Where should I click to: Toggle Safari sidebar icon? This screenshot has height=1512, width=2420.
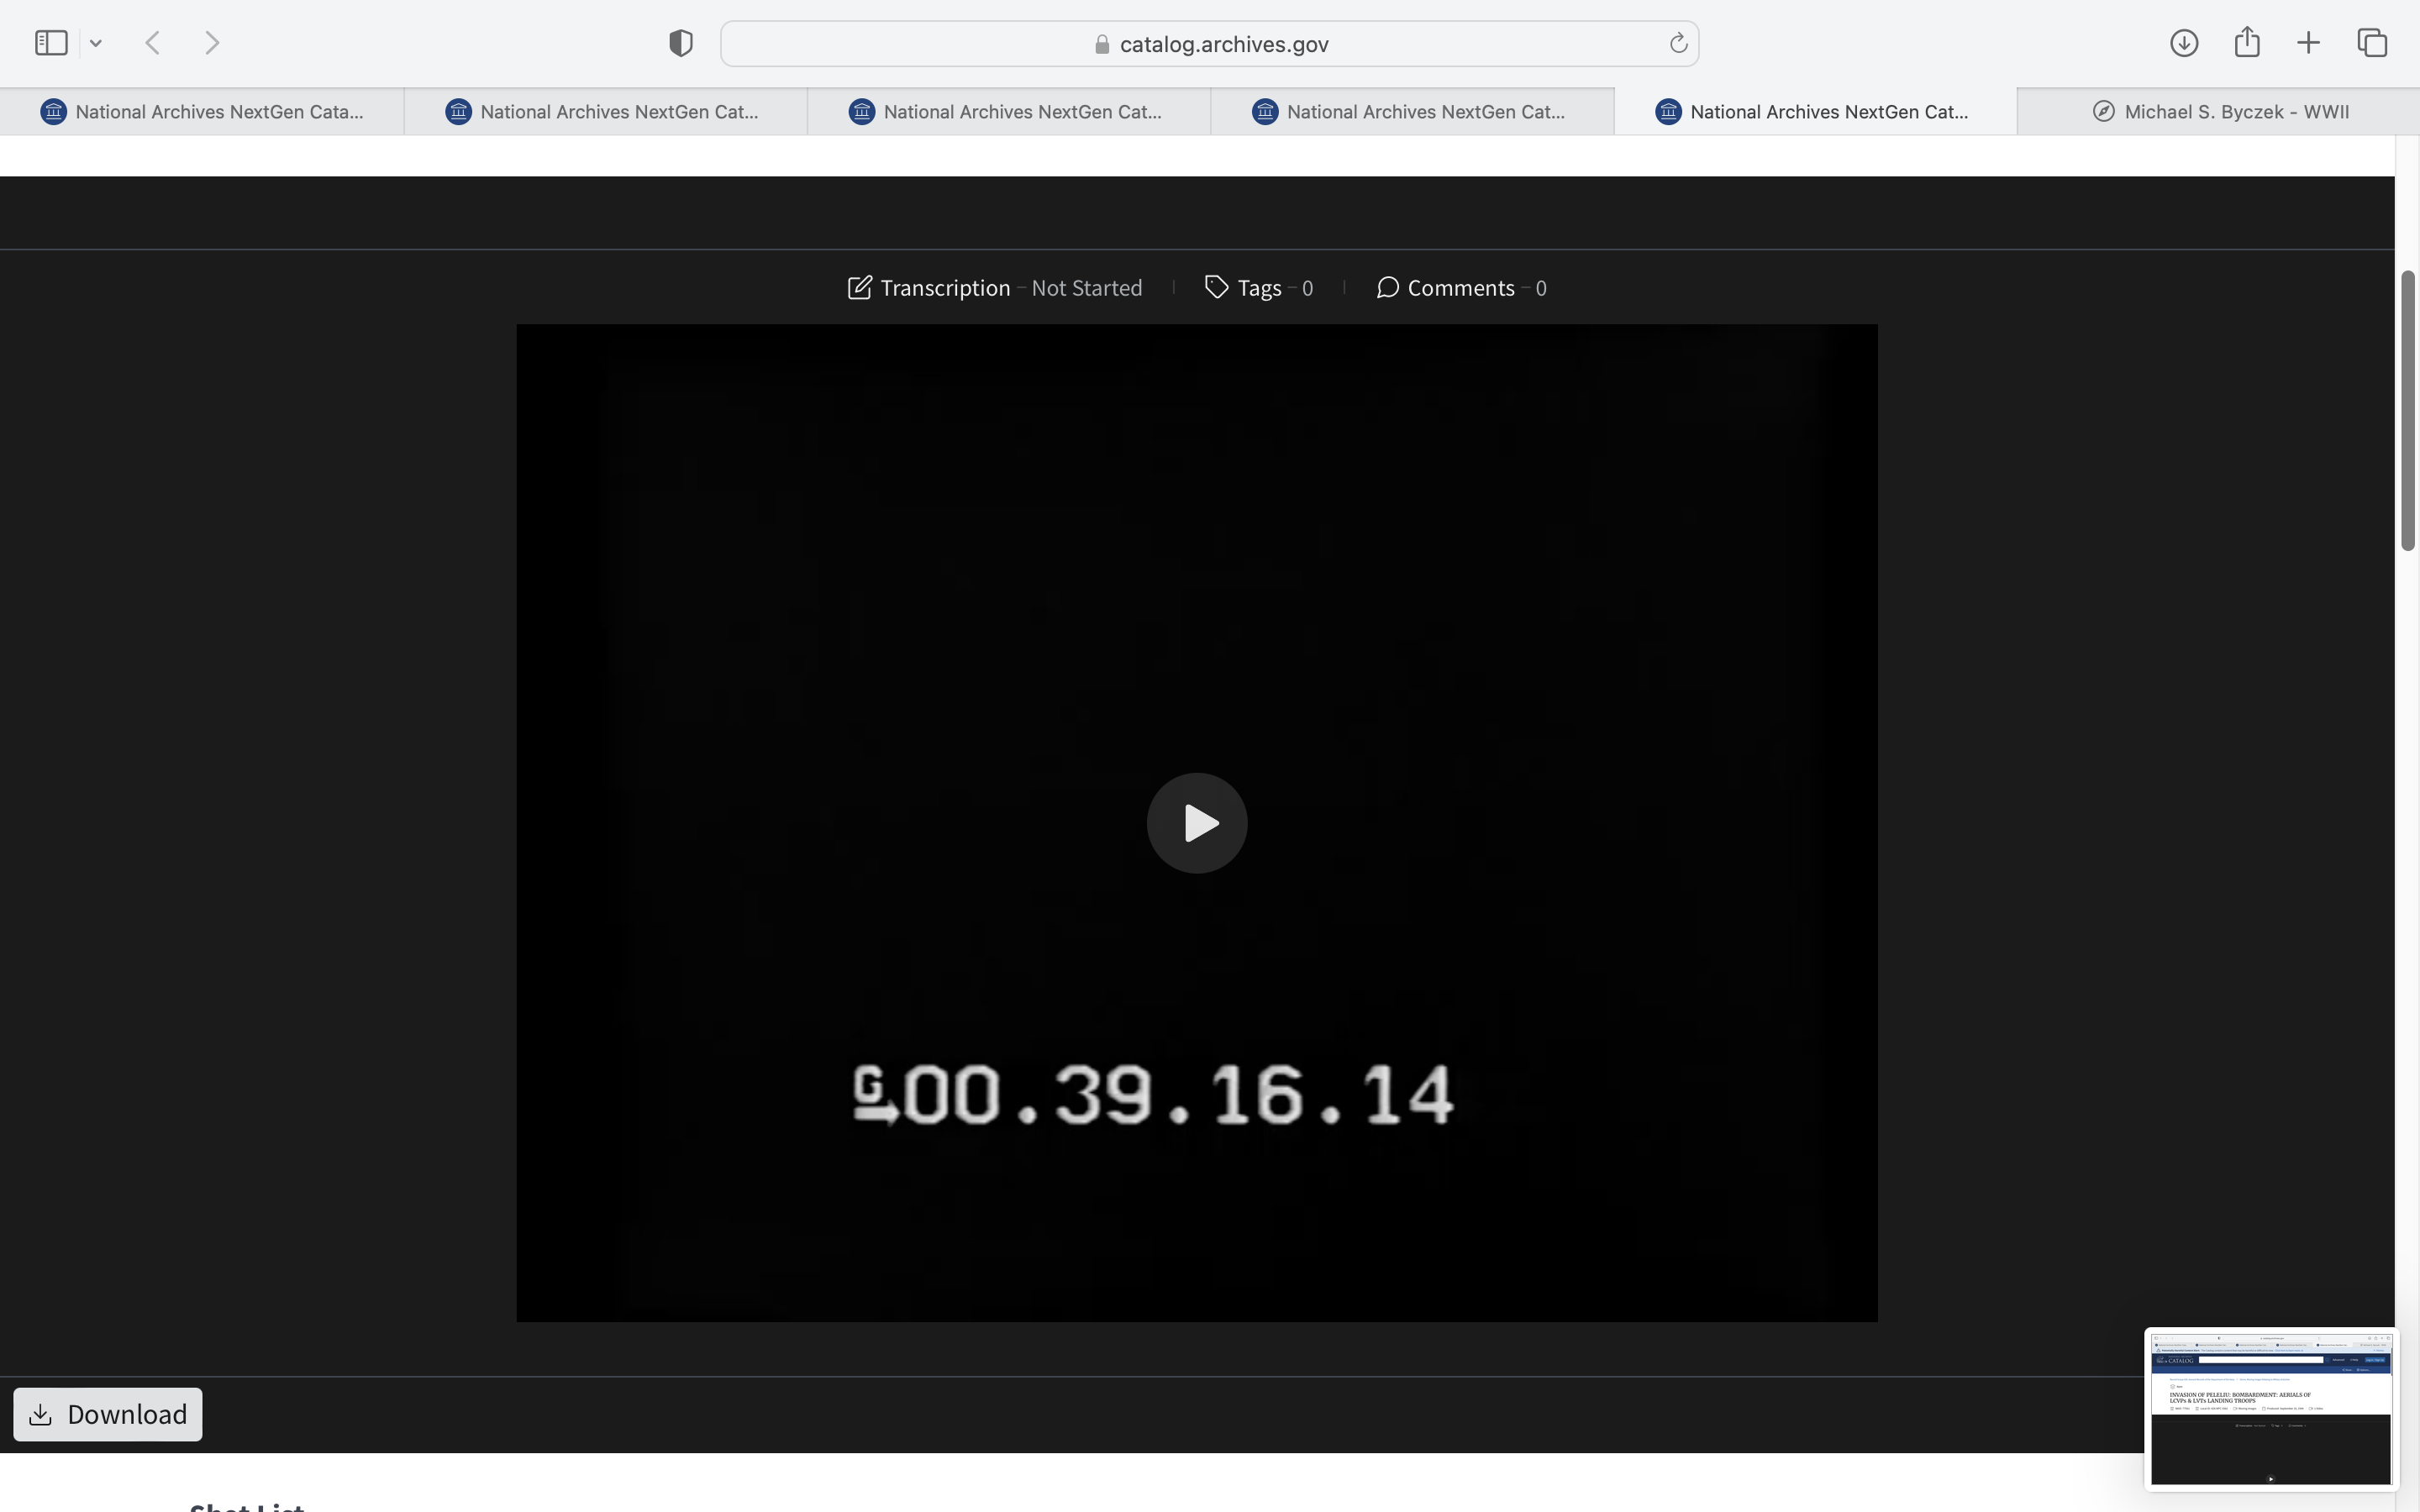click(x=51, y=43)
